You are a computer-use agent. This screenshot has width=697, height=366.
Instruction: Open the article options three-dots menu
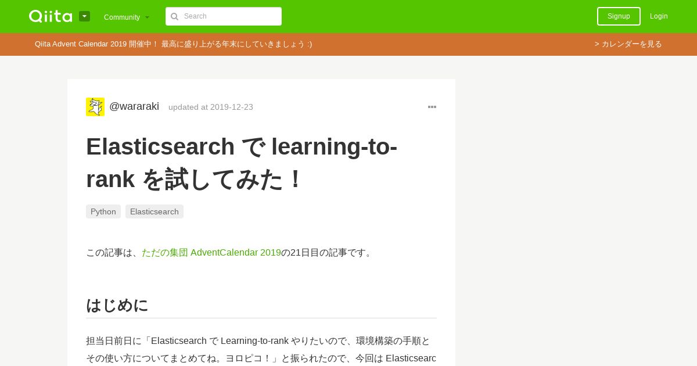click(432, 107)
